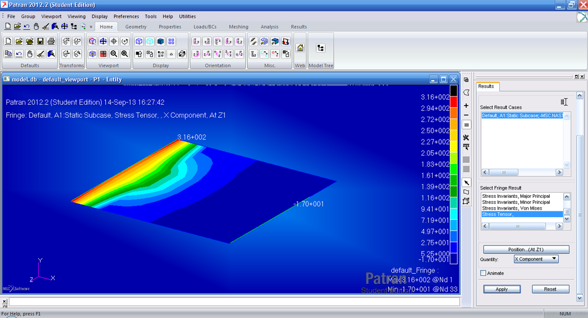
Task: Click the Save file icon in Defaults
Action: point(41,41)
